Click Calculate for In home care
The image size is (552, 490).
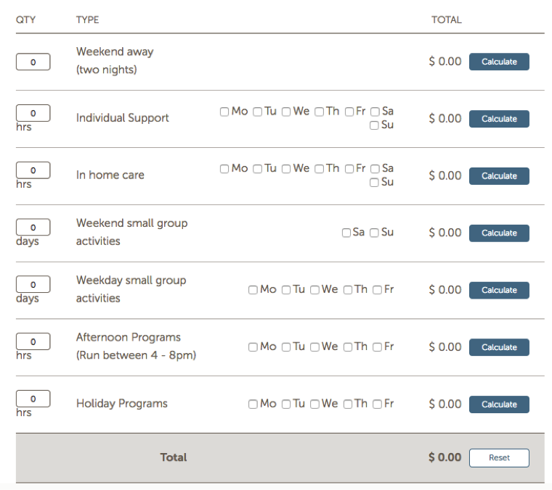pyautogui.click(x=499, y=176)
